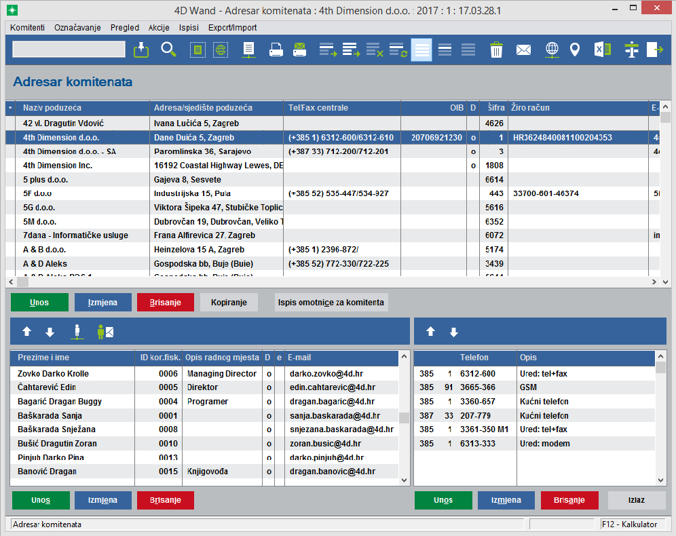Viewport: 676px width, 536px height.
Task: Click Brisanje button below phone list
Action: pos(569,500)
